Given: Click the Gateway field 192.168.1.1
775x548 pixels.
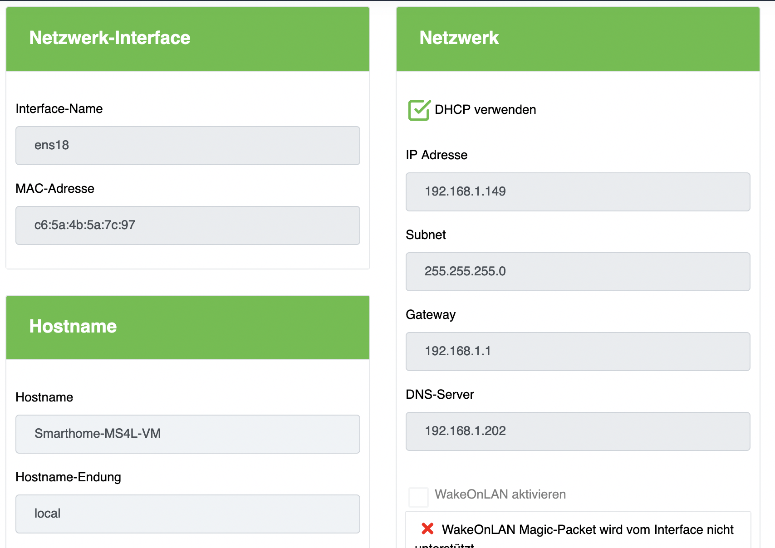Looking at the screenshot, I should pos(578,352).
